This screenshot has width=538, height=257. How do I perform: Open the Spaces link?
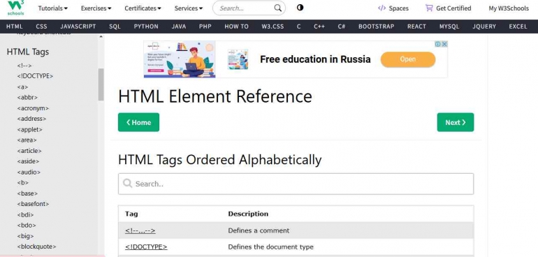[393, 8]
